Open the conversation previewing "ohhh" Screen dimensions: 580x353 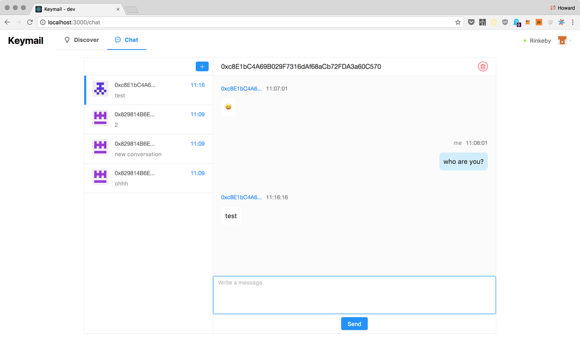pyautogui.click(x=148, y=179)
